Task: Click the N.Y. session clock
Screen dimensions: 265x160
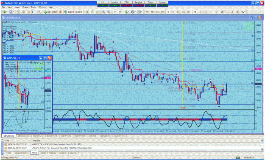Action: pyautogui.click(x=103, y=4)
